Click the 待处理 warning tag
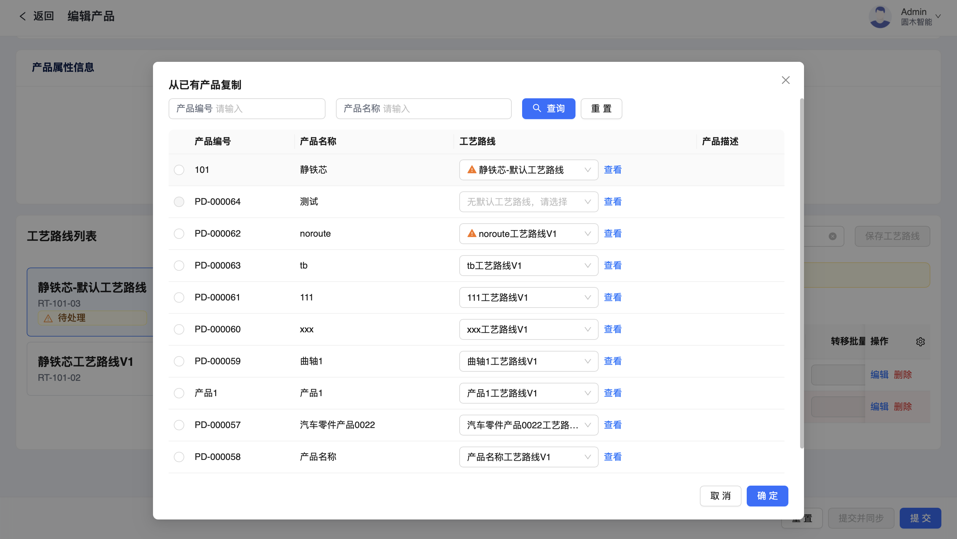This screenshot has width=957, height=539. coord(92,318)
